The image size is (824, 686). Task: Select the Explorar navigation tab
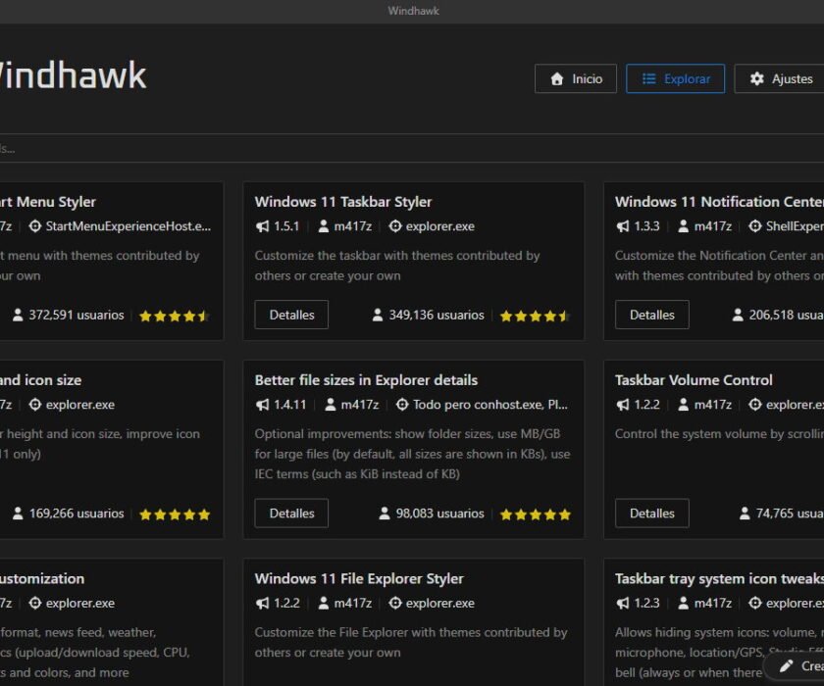coord(675,78)
